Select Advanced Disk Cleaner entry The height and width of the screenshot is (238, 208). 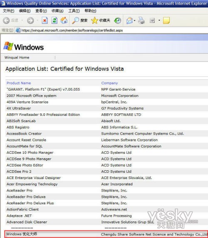point(27,222)
